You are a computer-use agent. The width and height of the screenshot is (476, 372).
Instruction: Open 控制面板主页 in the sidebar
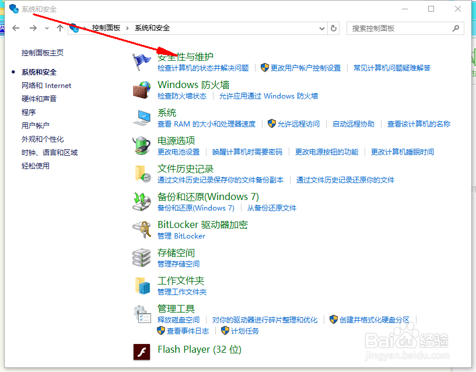43,53
